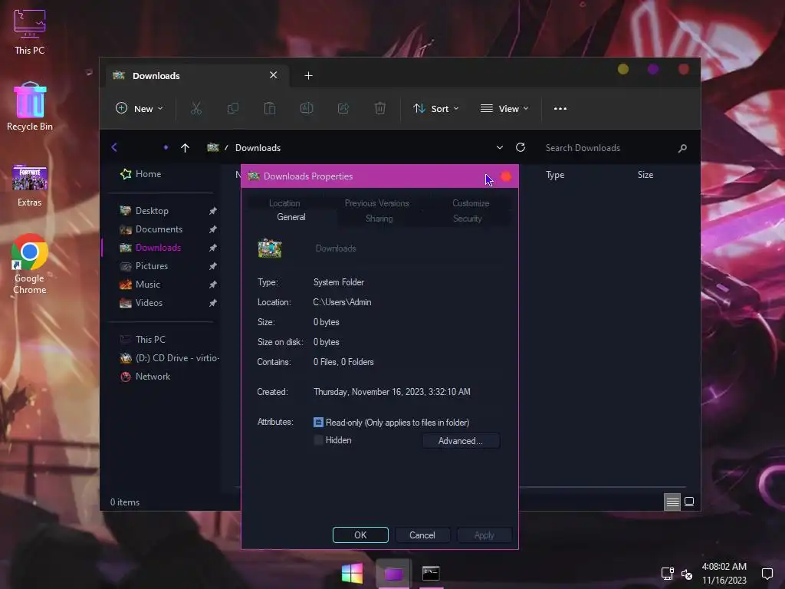The image size is (785, 589).
Task: Switch to details view icon in status bar
Action: [x=672, y=502]
